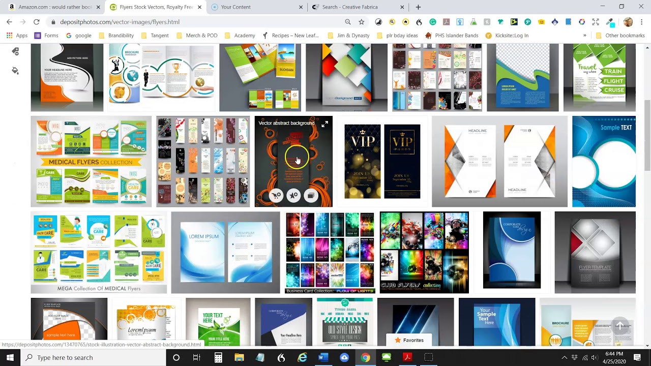651x366 pixels.
Task: Open the MEGA Collection of Medical Flyers thumbnail
Action: 99,253
